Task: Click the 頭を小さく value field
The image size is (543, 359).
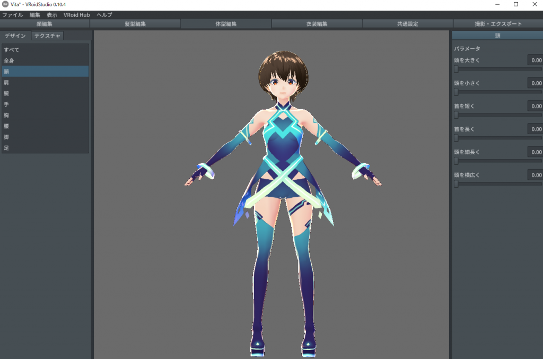Action: (x=535, y=83)
